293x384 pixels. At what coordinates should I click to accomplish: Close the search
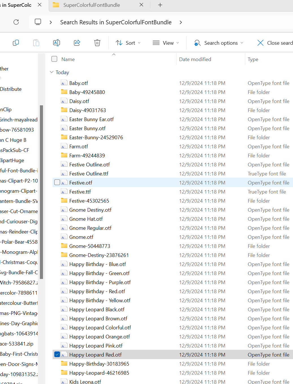(x=260, y=43)
